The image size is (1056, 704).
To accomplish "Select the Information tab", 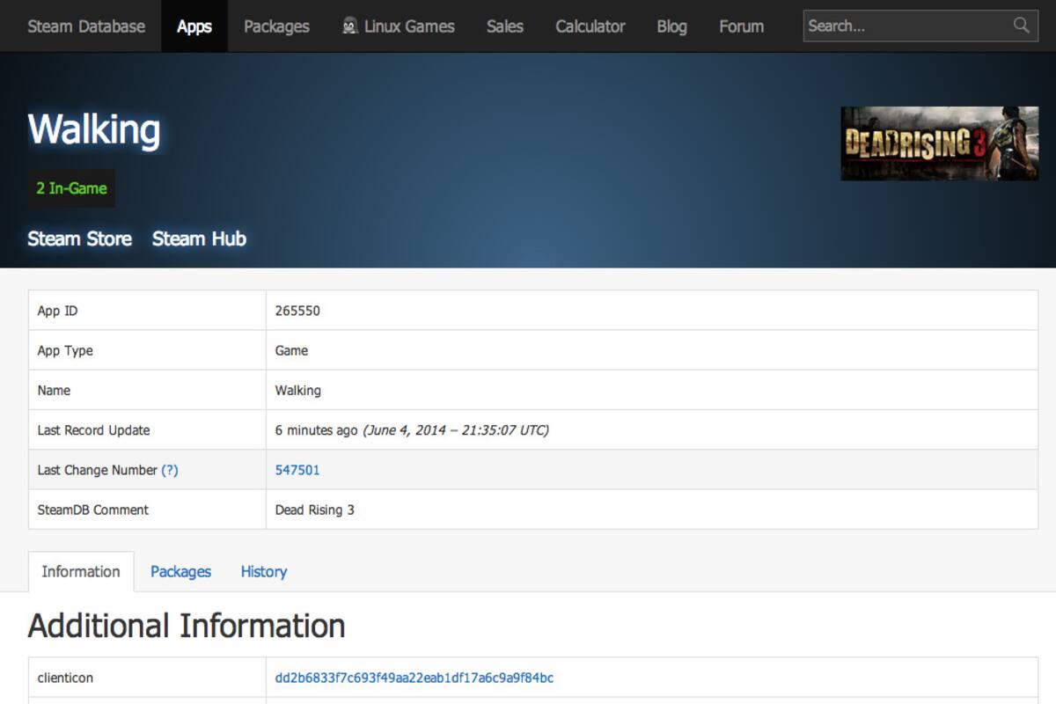I will pyautogui.click(x=81, y=571).
